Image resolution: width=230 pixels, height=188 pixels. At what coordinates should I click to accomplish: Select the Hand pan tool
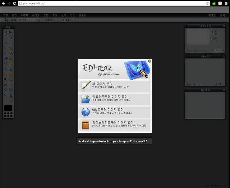pyautogui.click(x=6, y=101)
